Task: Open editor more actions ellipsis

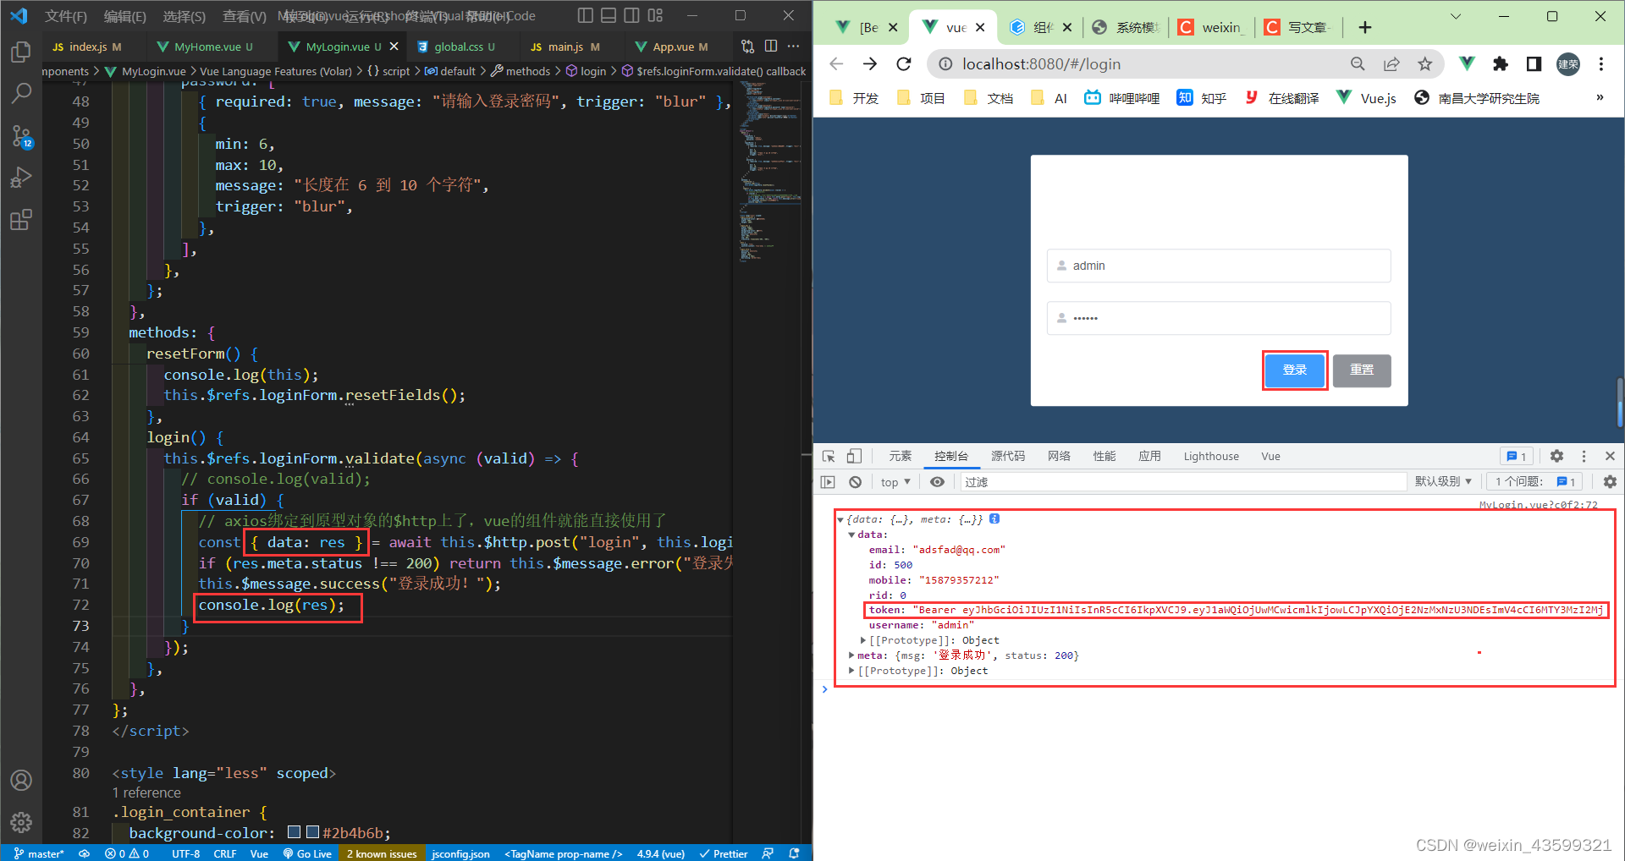Action: [x=793, y=47]
